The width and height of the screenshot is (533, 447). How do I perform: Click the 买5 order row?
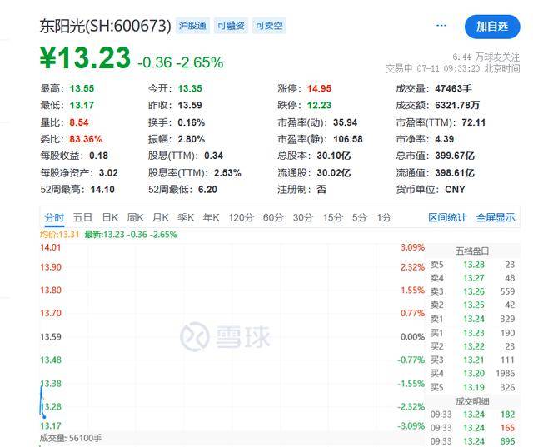tap(472, 387)
